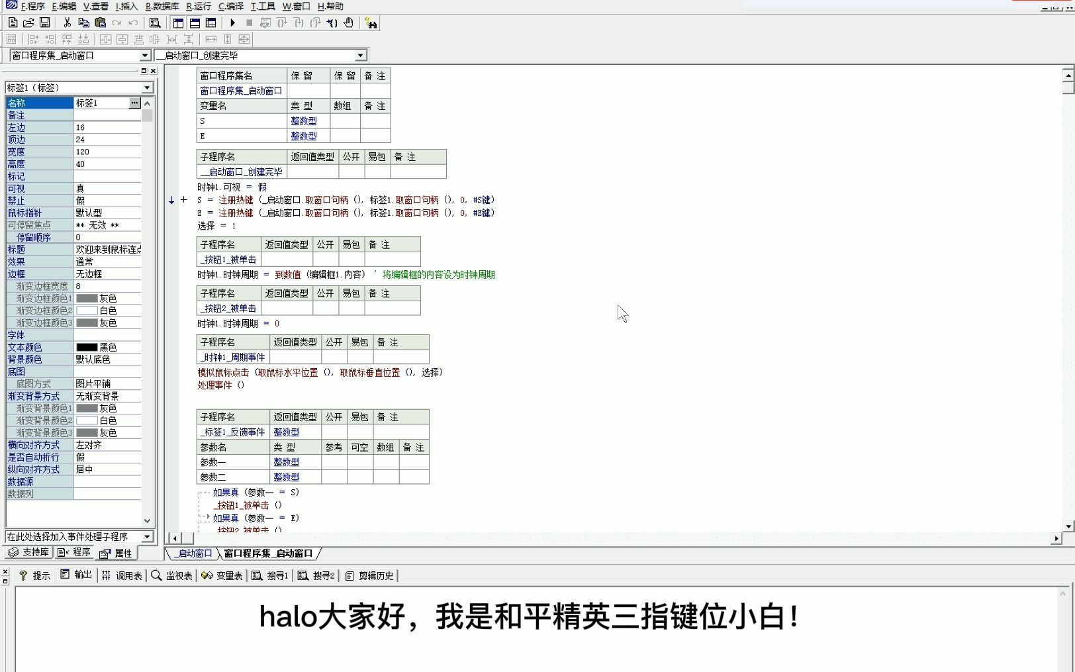Click the Run play arrow icon
1075x672 pixels.
(233, 23)
